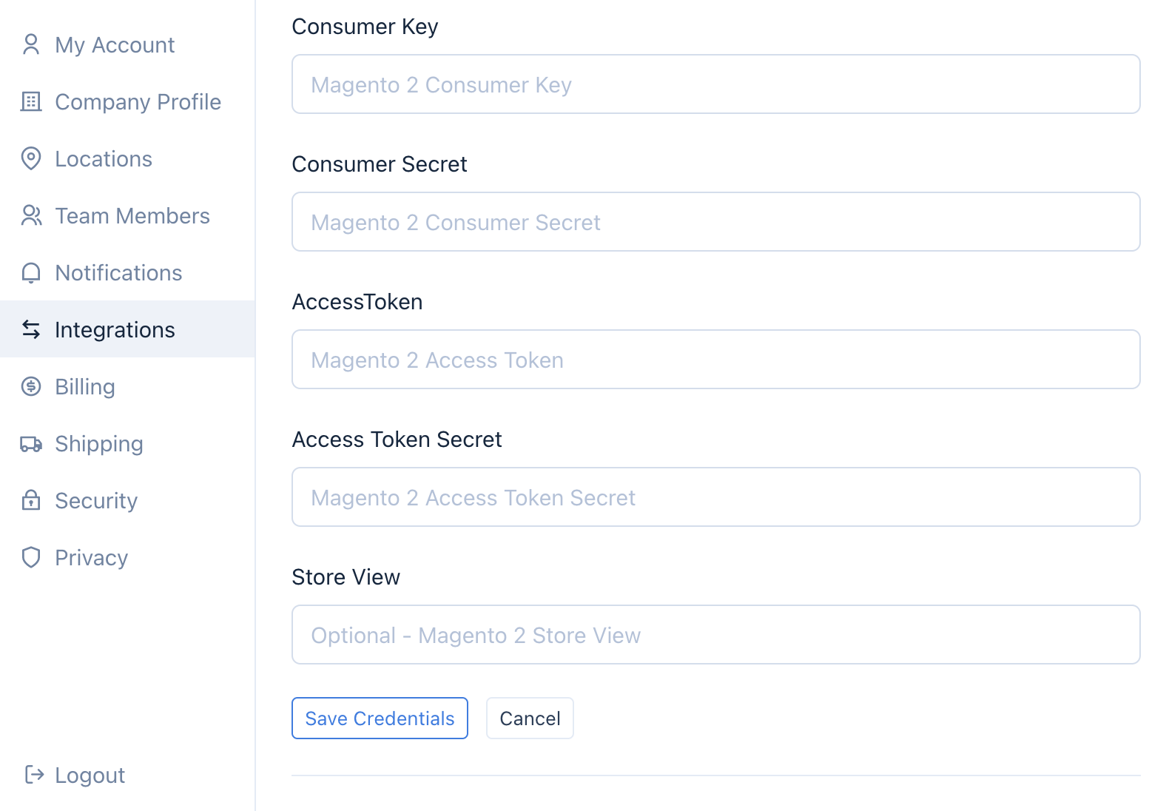Click the Team Members people icon
1166x811 pixels.
click(x=31, y=215)
